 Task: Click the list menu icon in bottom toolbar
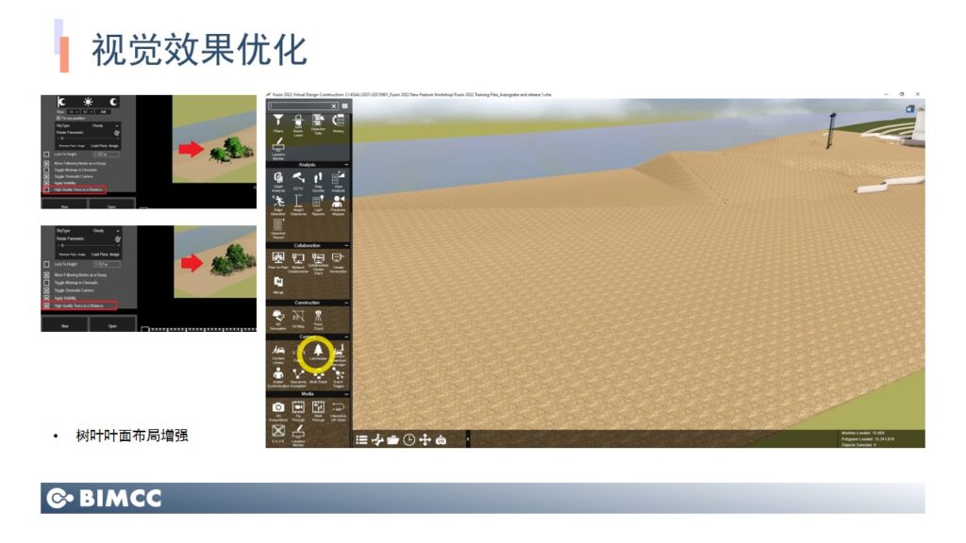[361, 439]
